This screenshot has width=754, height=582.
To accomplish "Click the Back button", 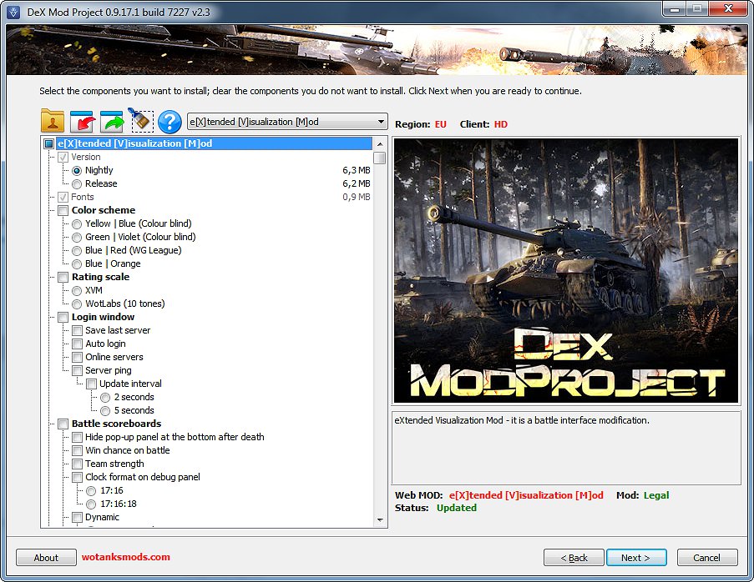I will pos(574,558).
